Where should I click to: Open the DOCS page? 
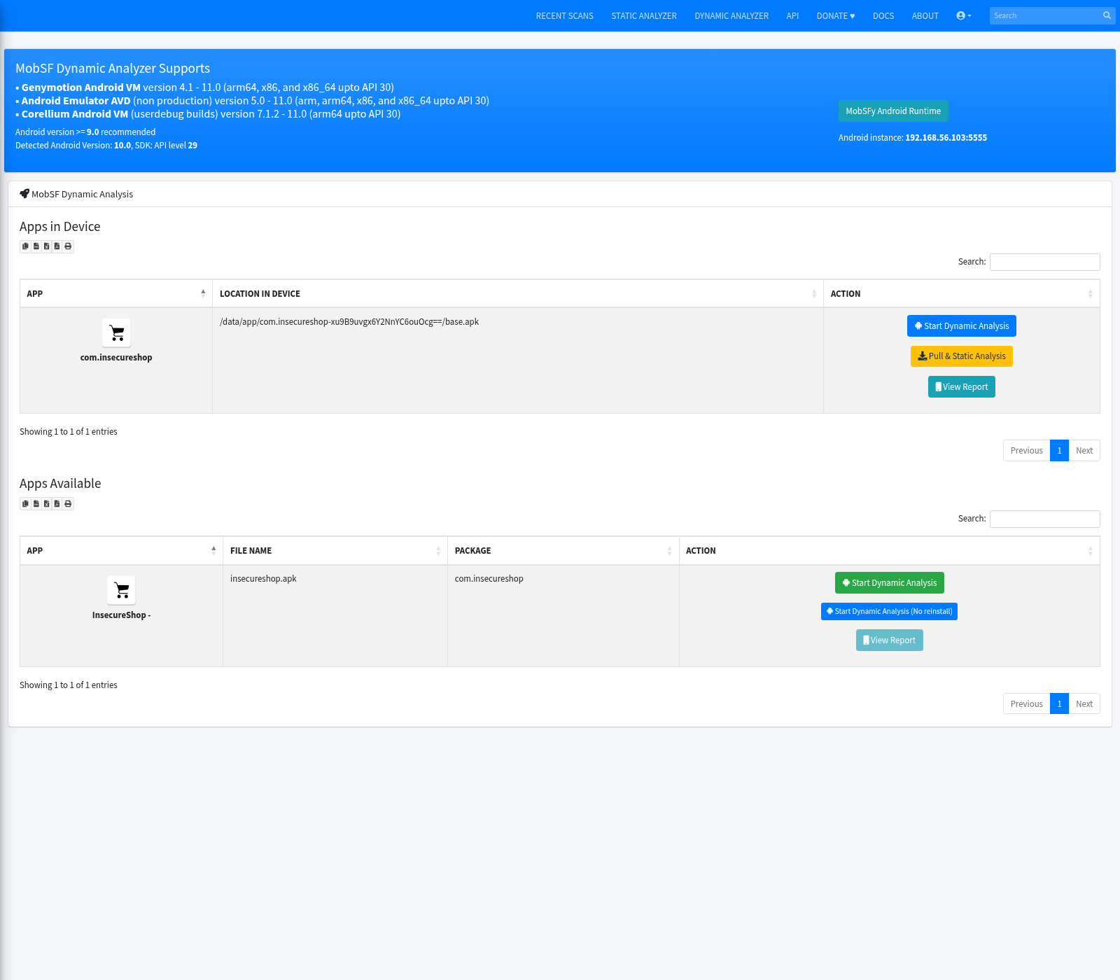(883, 15)
